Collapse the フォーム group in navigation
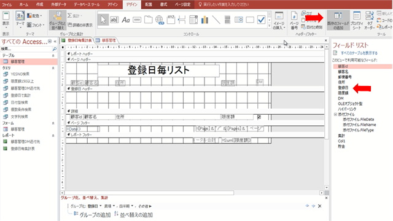This screenshot has width=393, height=221. tap(53, 123)
